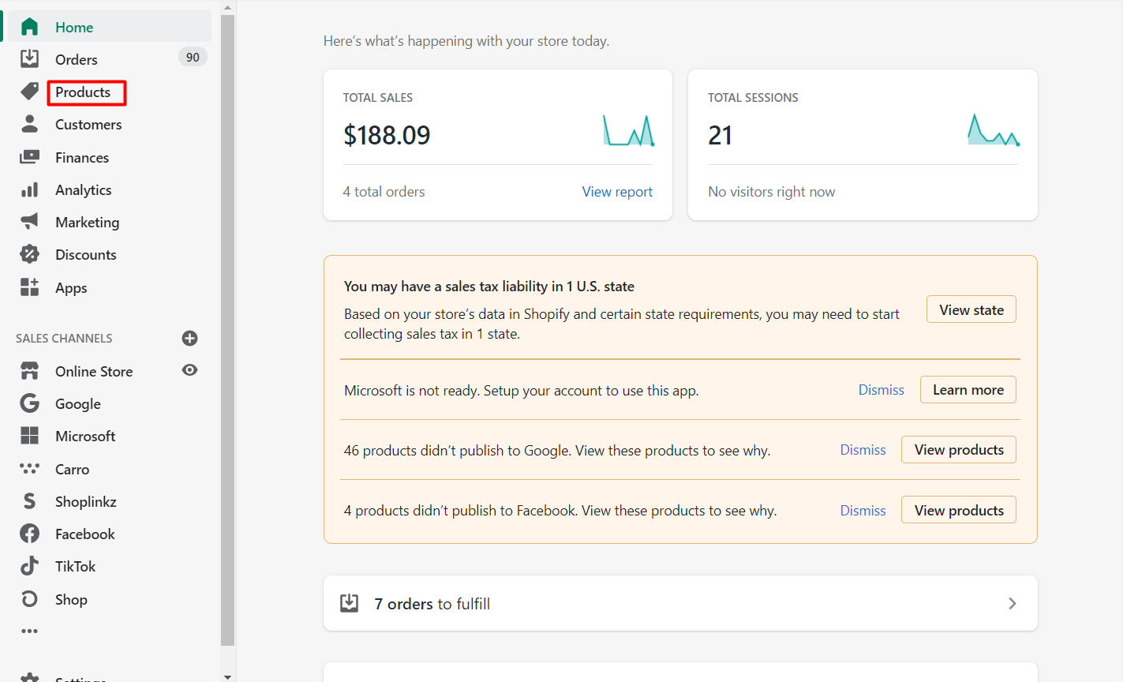
Task: Click the Orders inbox icon in sidebar
Action: [29, 59]
